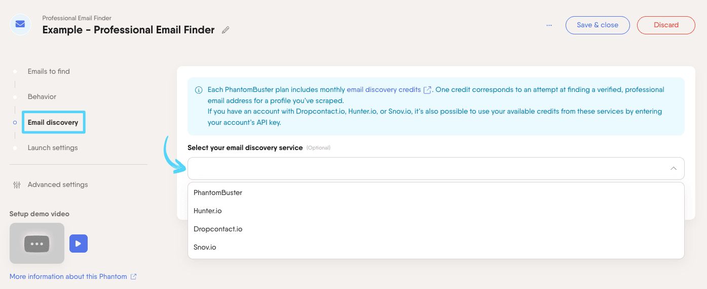Click the Discard button
Screen dimensions: 707x289
coord(666,25)
